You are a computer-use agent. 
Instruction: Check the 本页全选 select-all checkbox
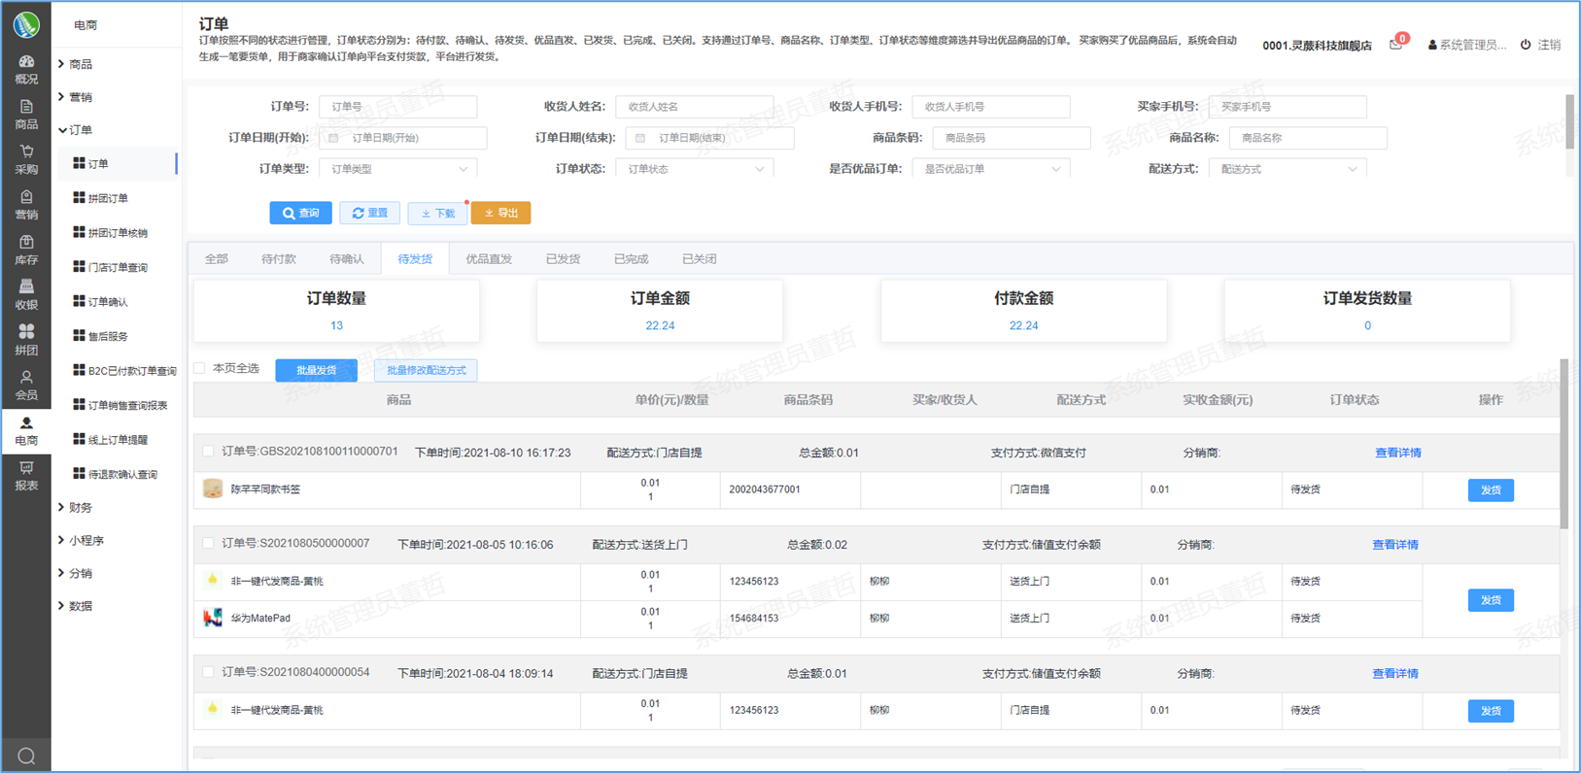tap(200, 368)
